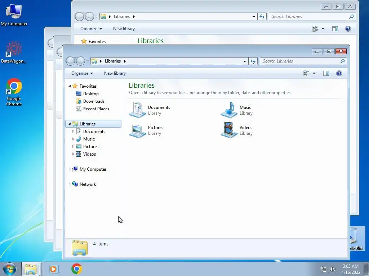Screen dimensions: 369x276
Task: Select Libraries node in navigation pane
Action: pos(93,124)
